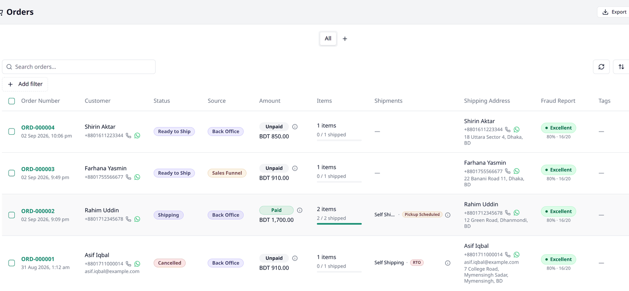WhatsApp Rahim Uddin from Customer column
The height and width of the screenshot is (291, 629).
click(137, 219)
